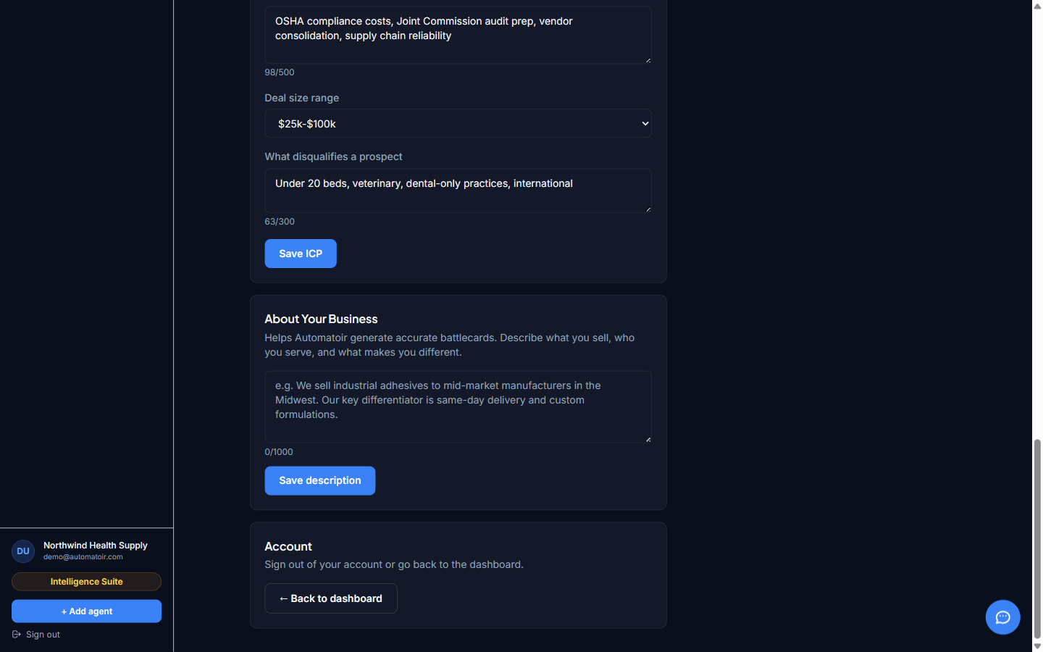Click the business description textarea resize handle
The image size is (1043, 652).
(x=648, y=439)
